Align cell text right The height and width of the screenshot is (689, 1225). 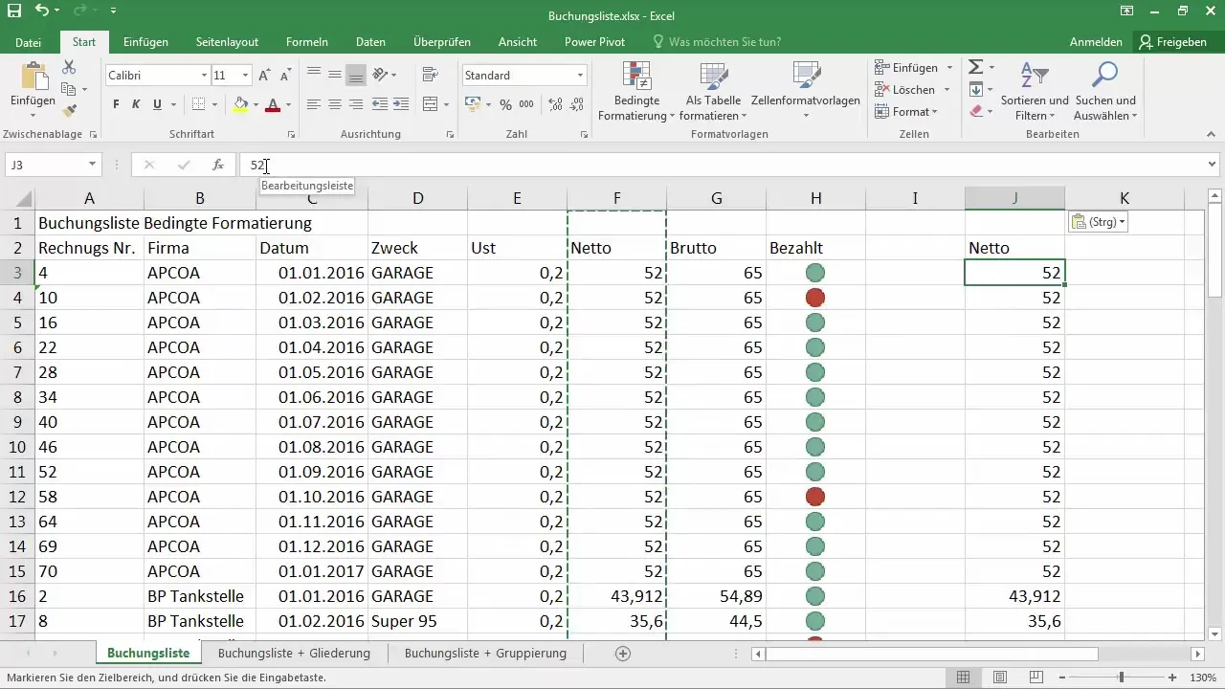tap(356, 104)
